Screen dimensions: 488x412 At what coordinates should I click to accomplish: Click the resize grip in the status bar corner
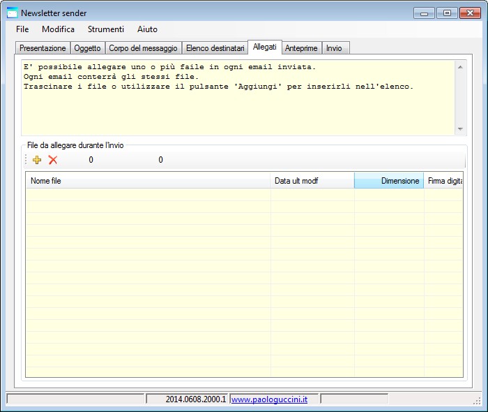(x=477, y=401)
